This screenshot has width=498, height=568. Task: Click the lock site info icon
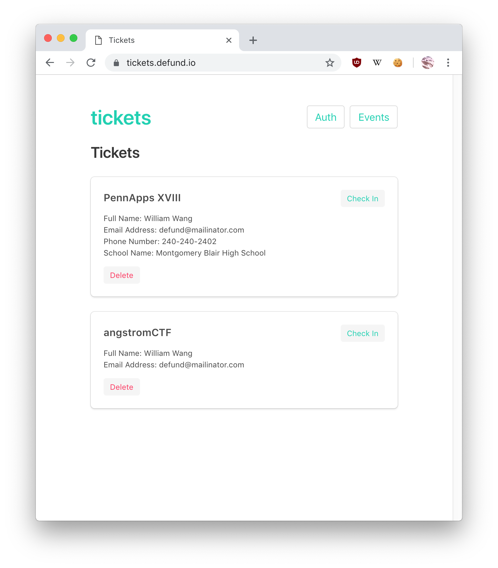click(x=116, y=63)
